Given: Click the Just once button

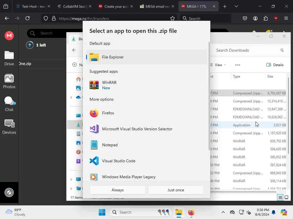Looking at the screenshot, I should pyautogui.click(x=176, y=190).
